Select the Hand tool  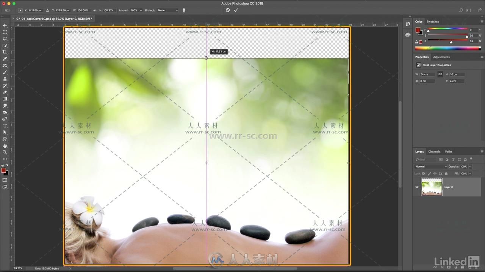[x=5, y=145]
